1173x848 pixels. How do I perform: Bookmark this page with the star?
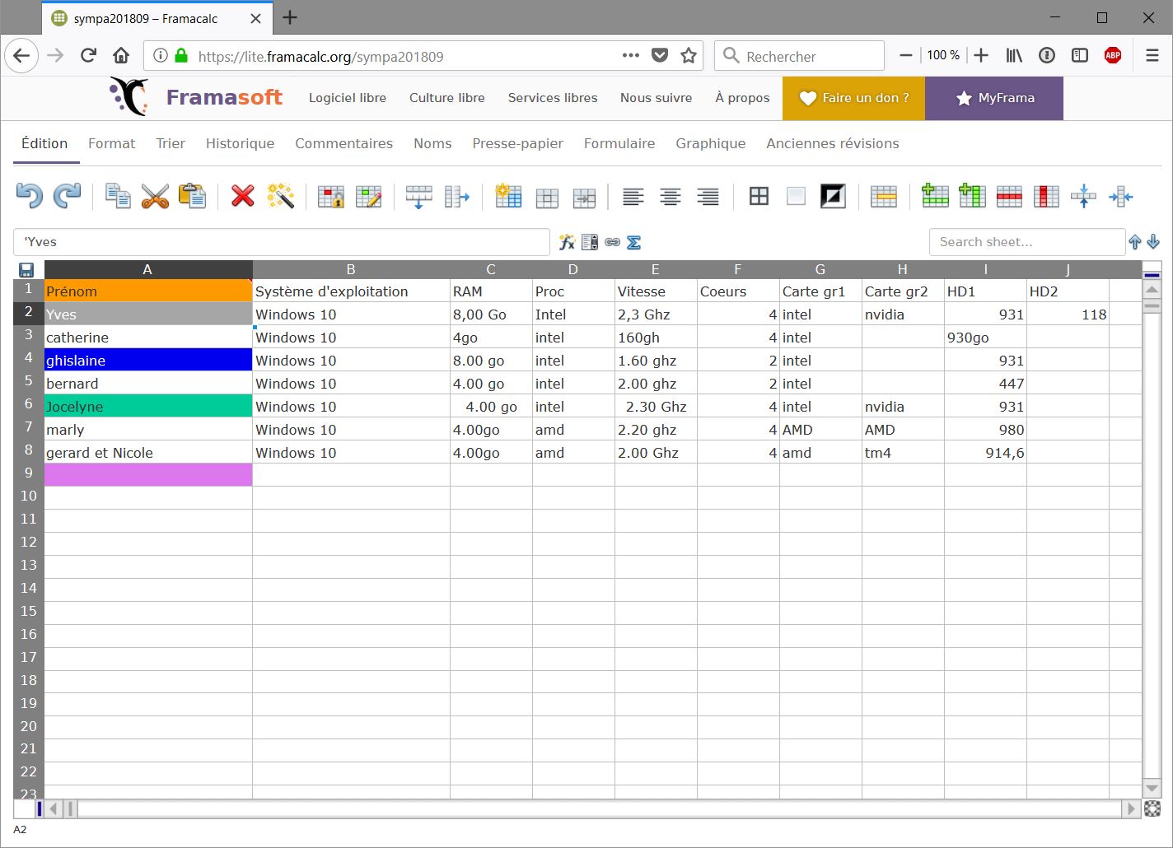689,55
